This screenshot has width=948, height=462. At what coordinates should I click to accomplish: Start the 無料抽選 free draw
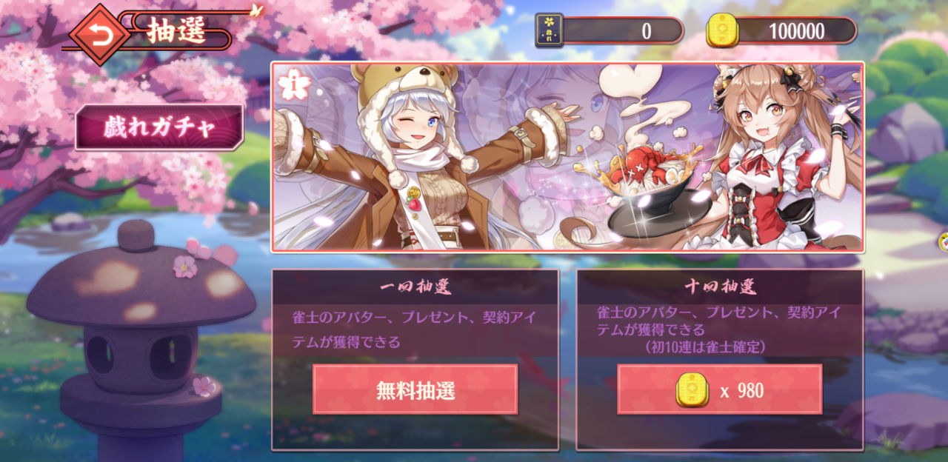click(x=415, y=389)
